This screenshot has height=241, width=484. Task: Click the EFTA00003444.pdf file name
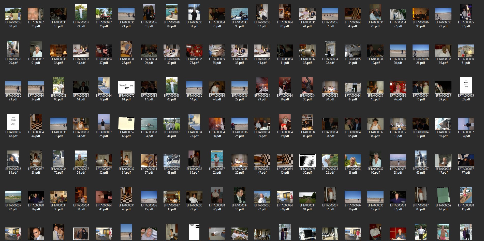(36, 134)
